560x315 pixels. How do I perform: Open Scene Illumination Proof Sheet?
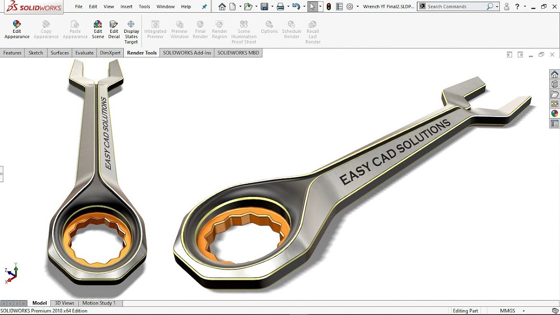[244, 32]
